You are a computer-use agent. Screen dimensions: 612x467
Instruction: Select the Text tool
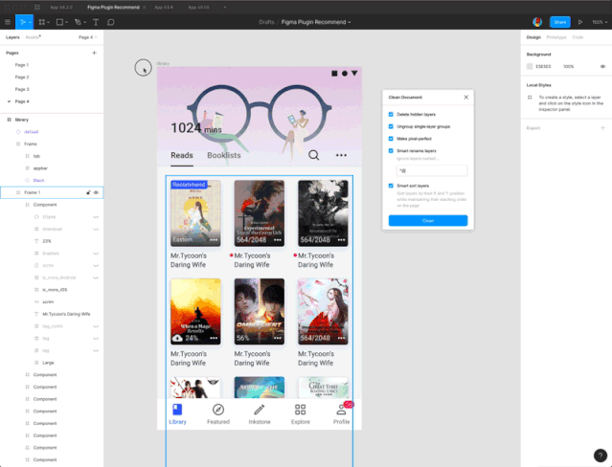tap(96, 22)
